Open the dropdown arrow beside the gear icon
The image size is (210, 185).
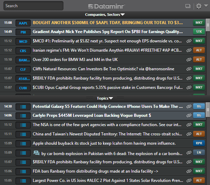pyautogui.click(x=204, y=6)
